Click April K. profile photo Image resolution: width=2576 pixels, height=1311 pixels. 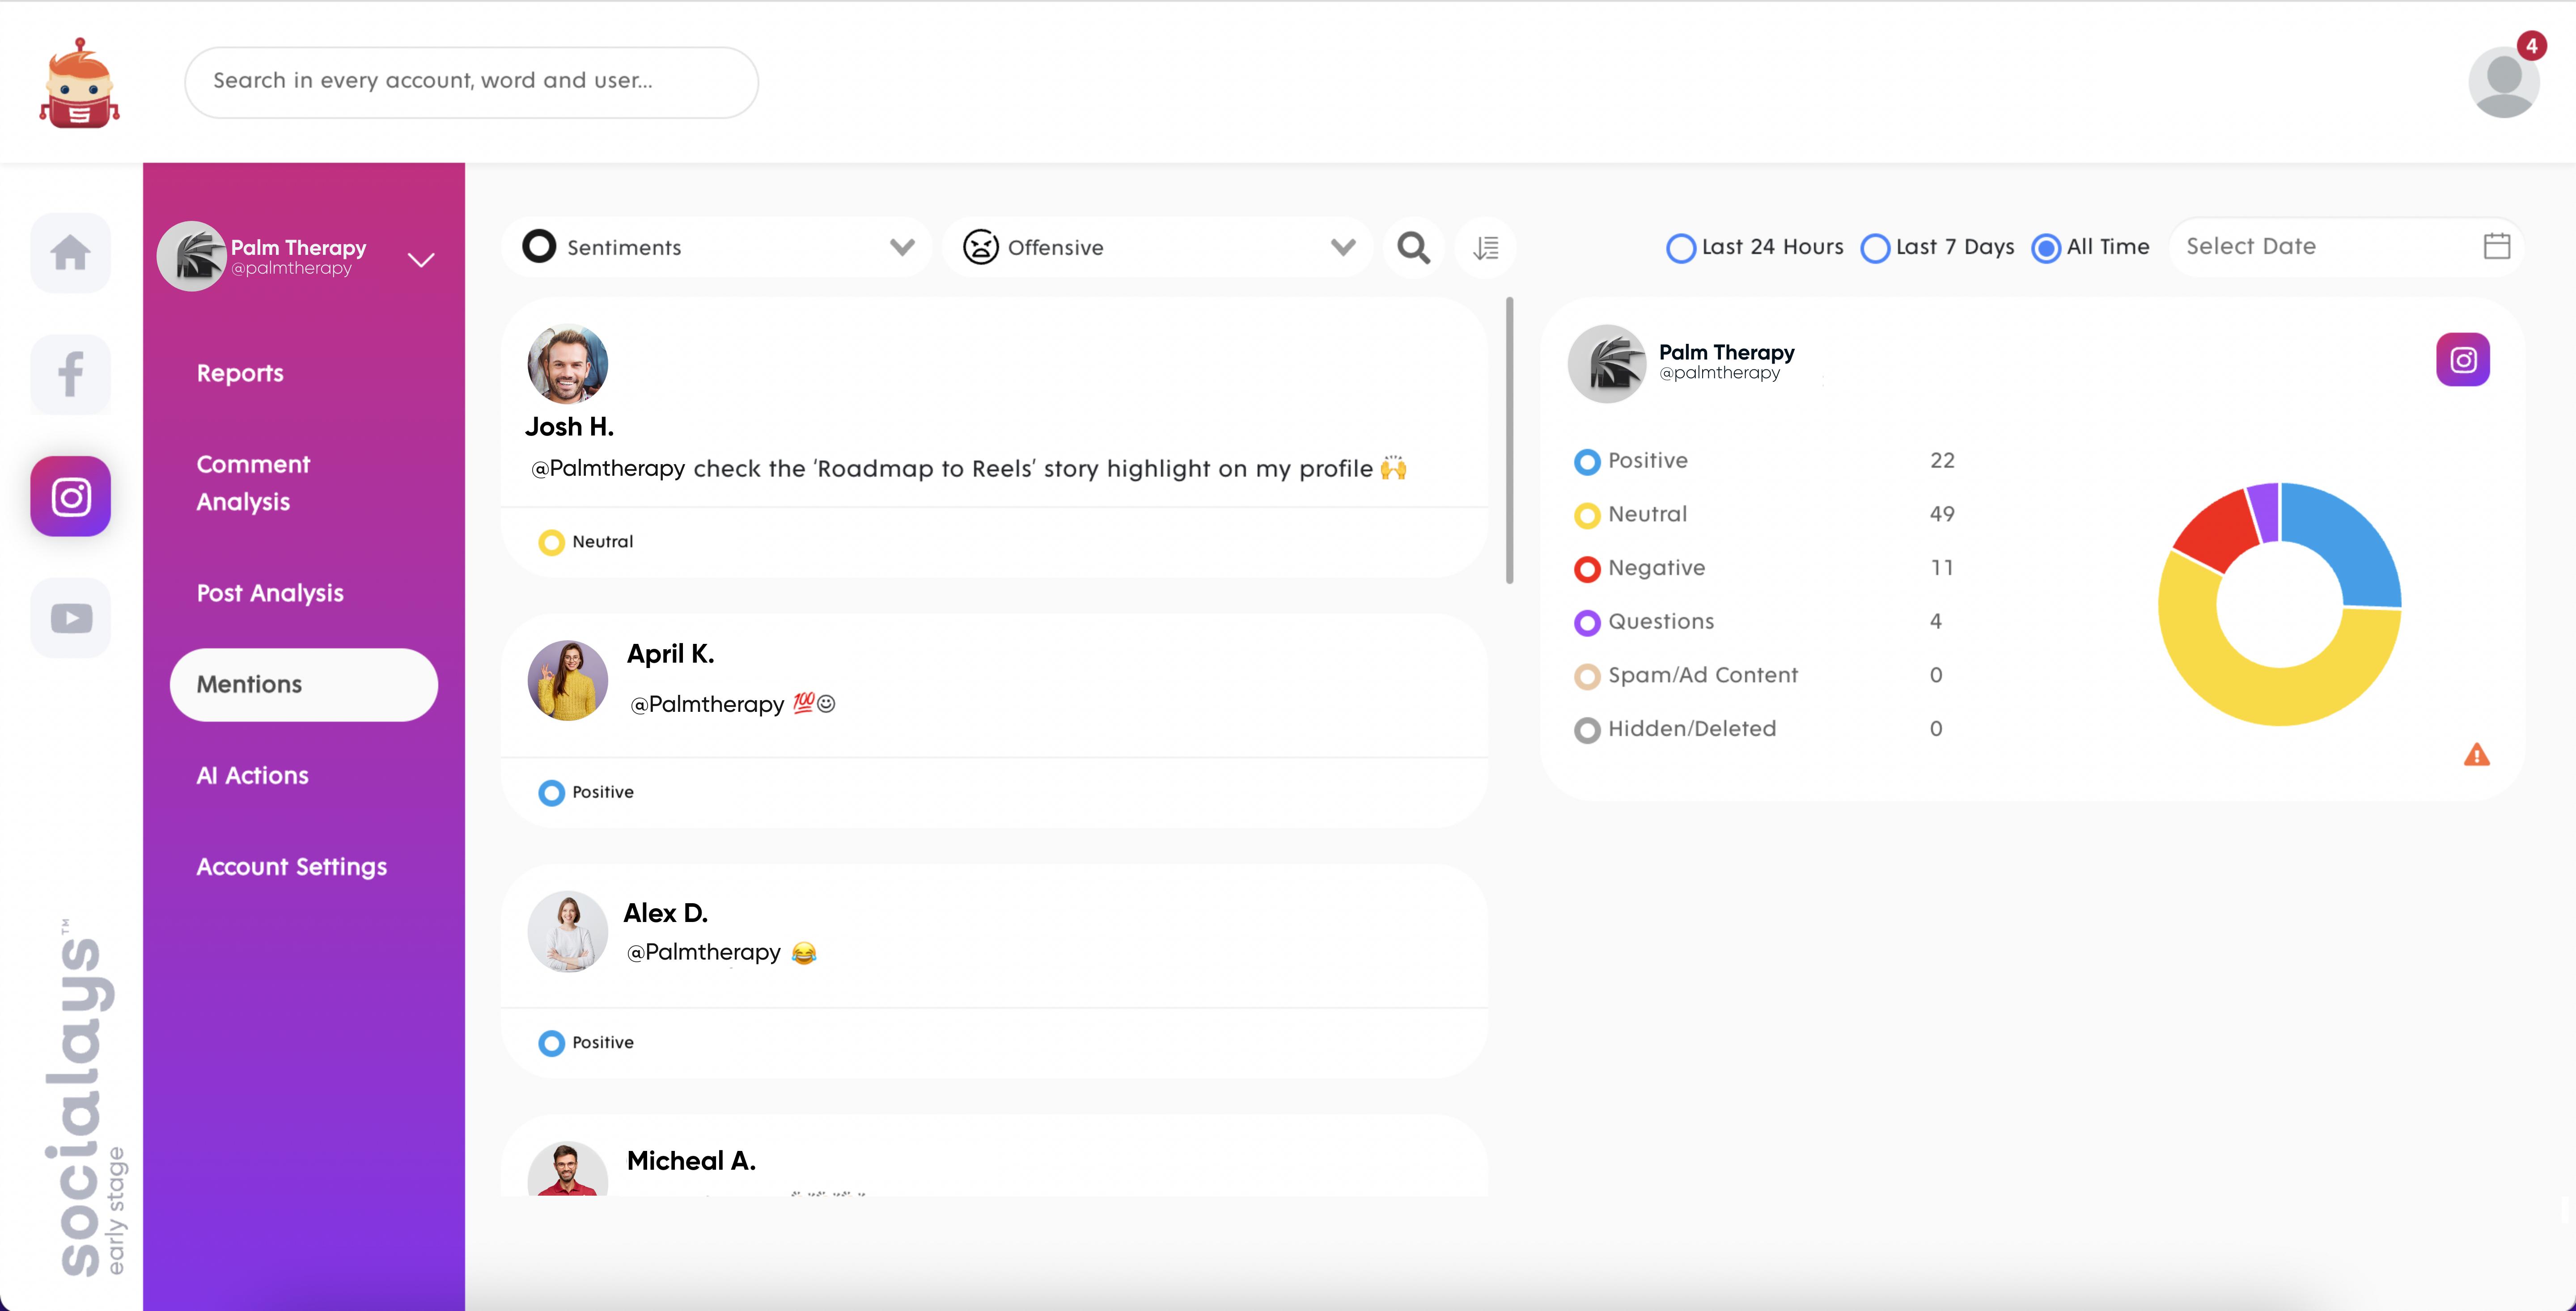tap(567, 680)
